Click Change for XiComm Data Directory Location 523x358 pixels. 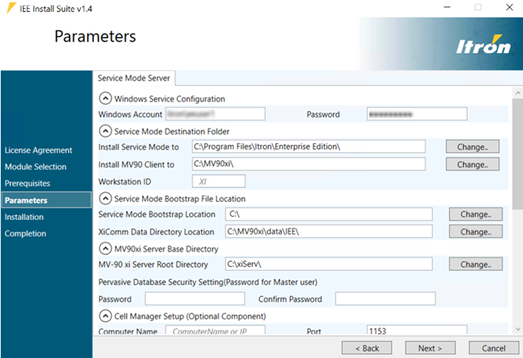coord(476,232)
